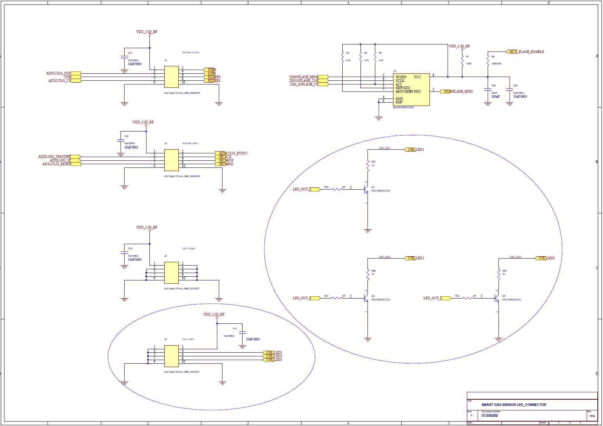Viewport: 603px width, 426px height.
Task: Click the MCU_FLASH_ENABLE port label
Action: [525, 52]
